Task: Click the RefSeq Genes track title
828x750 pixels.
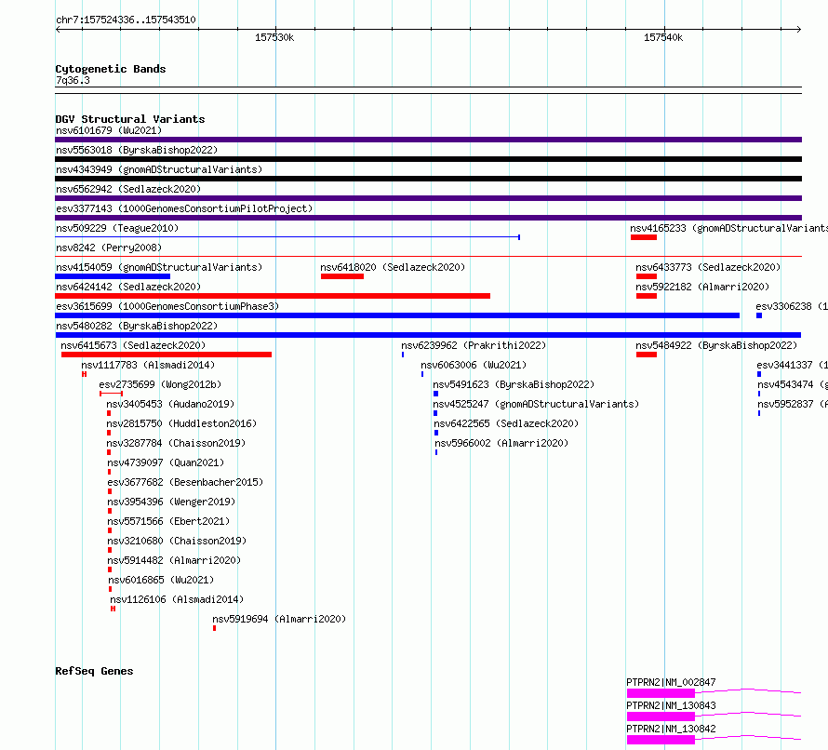Action: pyautogui.click(x=94, y=671)
